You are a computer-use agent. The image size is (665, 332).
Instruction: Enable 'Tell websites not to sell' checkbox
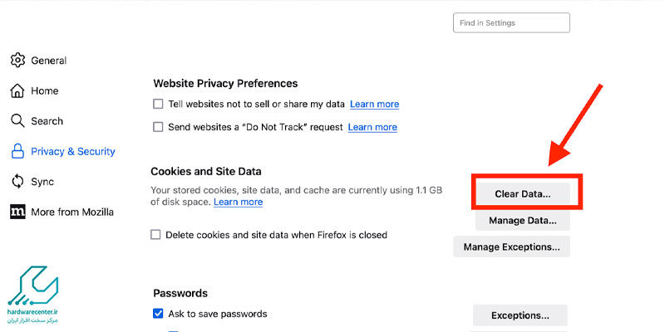point(159,105)
